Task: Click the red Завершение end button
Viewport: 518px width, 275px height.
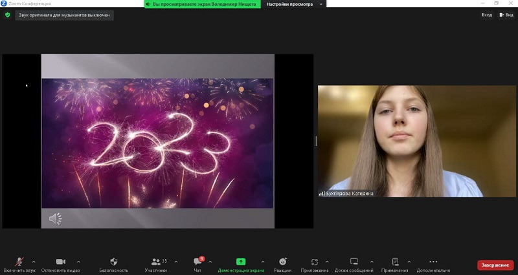Action: click(495, 265)
